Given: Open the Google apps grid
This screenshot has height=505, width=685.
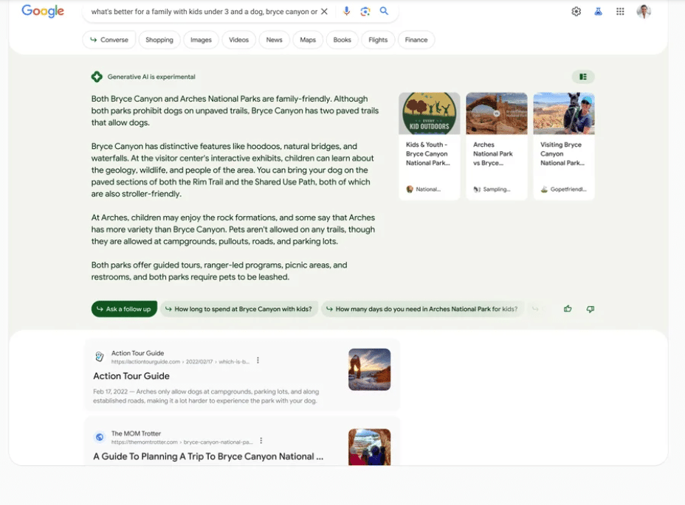Looking at the screenshot, I should (620, 11).
